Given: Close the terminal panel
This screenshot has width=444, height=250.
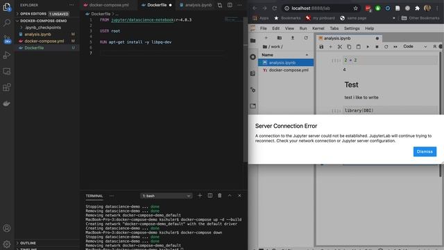Looking at the screenshot, I should coord(239,196).
